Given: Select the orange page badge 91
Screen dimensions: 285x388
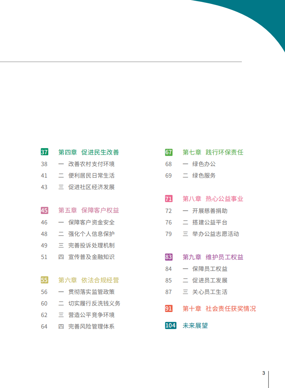Looking at the screenshot, I should click(169, 308).
